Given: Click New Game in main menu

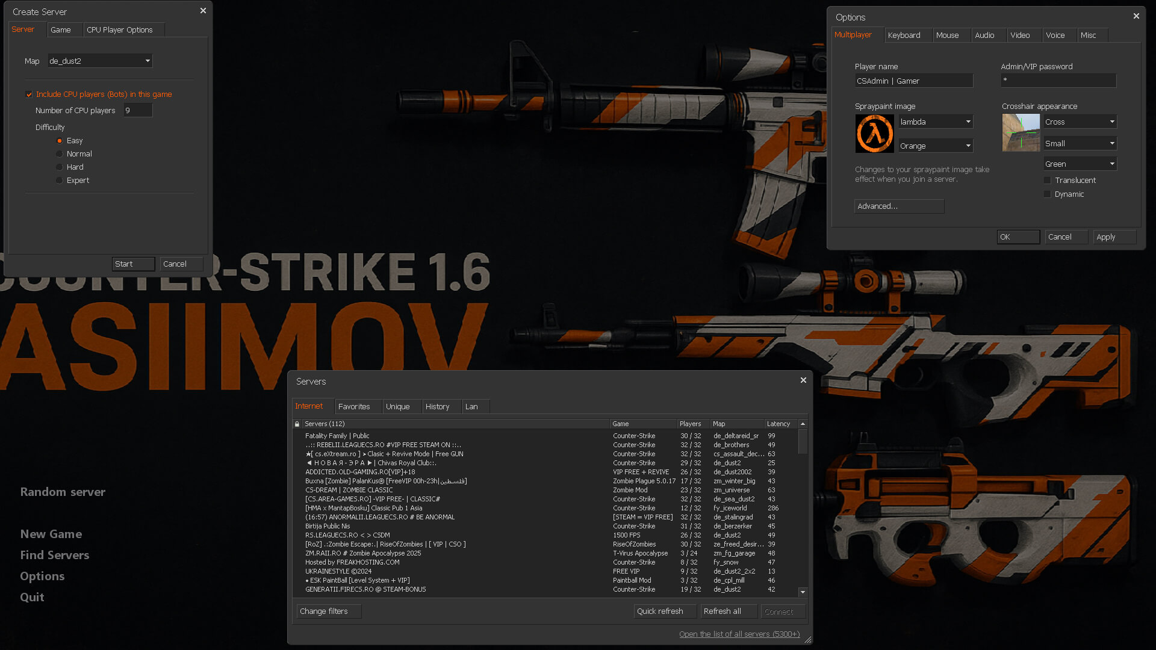Looking at the screenshot, I should (51, 534).
